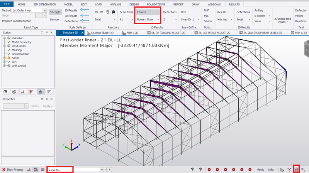
Task: Pin the Status panel
Action: click(x=47, y=32)
